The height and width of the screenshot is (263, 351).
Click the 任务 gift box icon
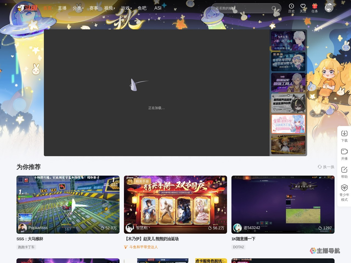coord(315,6)
